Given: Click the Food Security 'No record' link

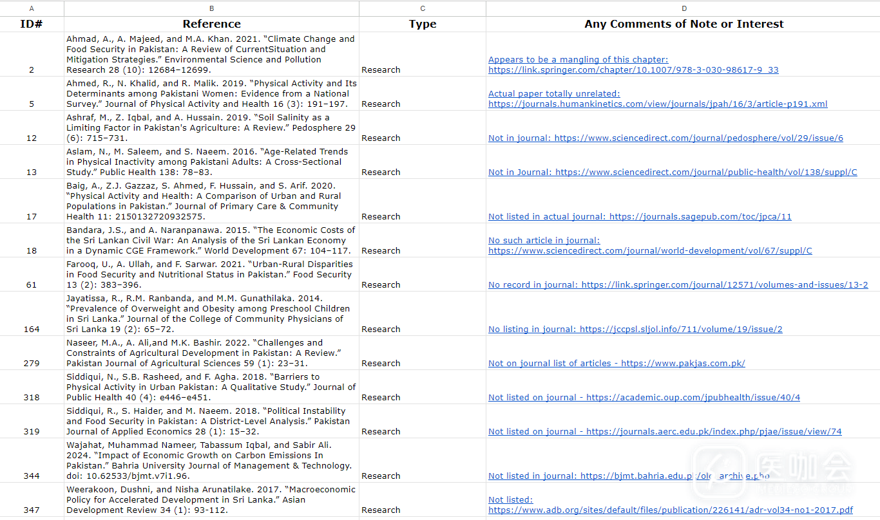Looking at the screenshot, I should [678, 284].
